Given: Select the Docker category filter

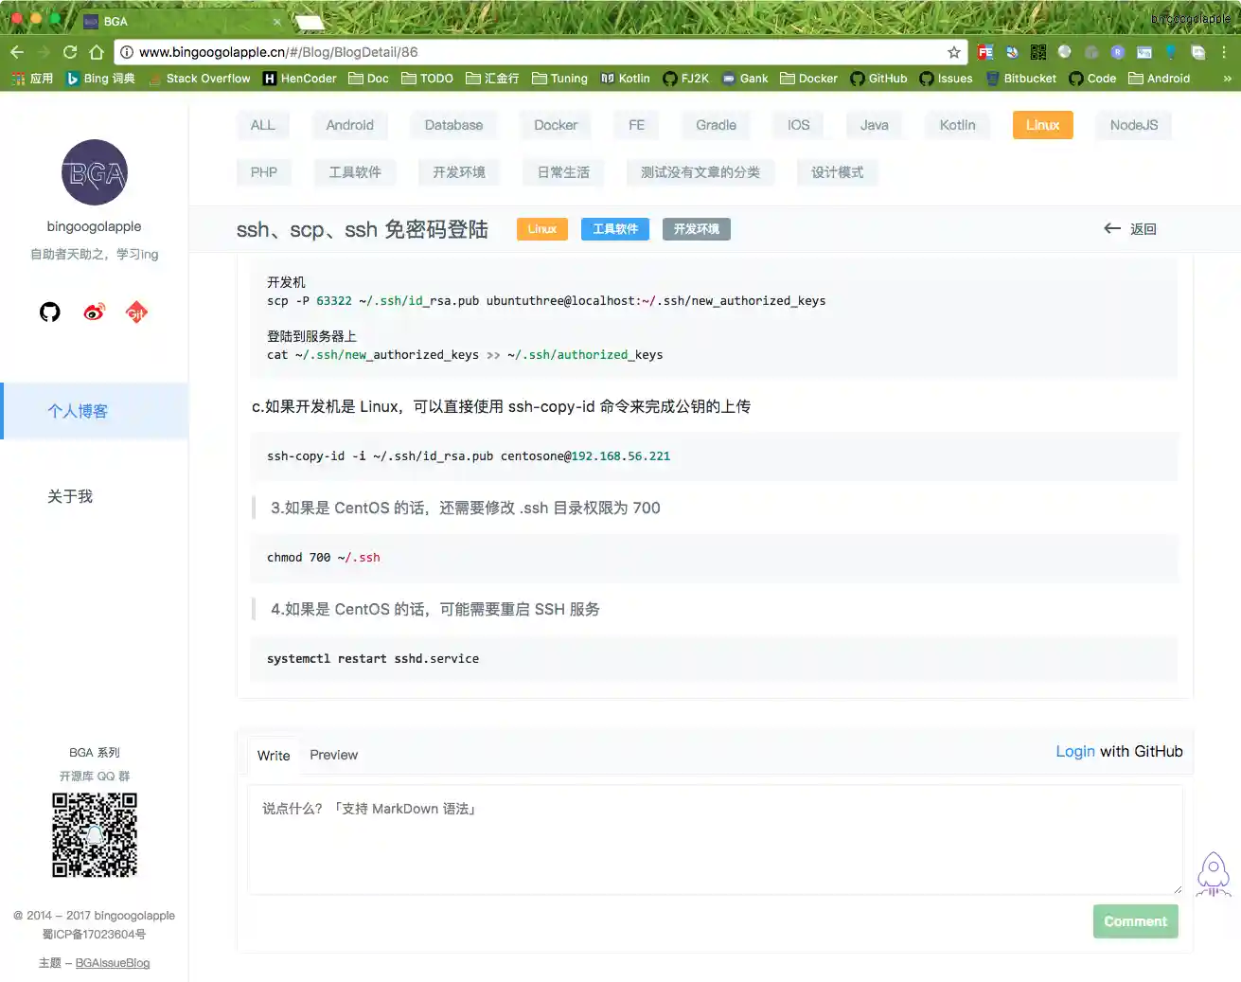Looking at the screenshot, I should pyautogui.click(x=555, y=124).
